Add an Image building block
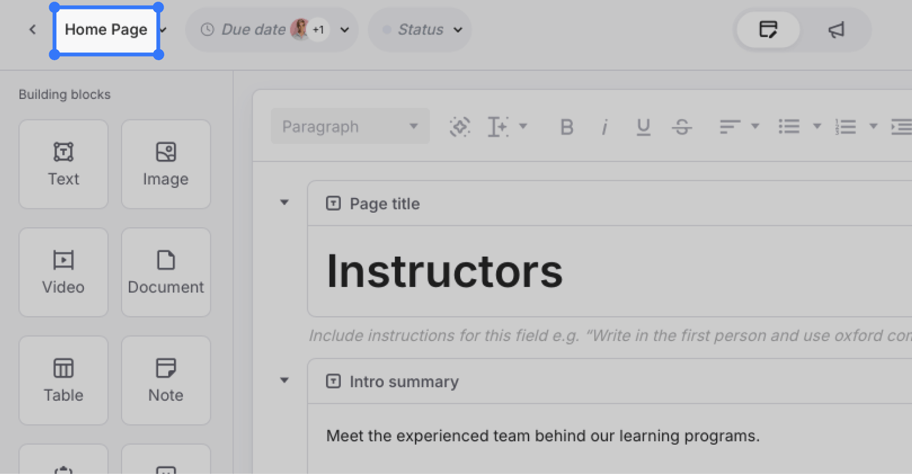 165,164
